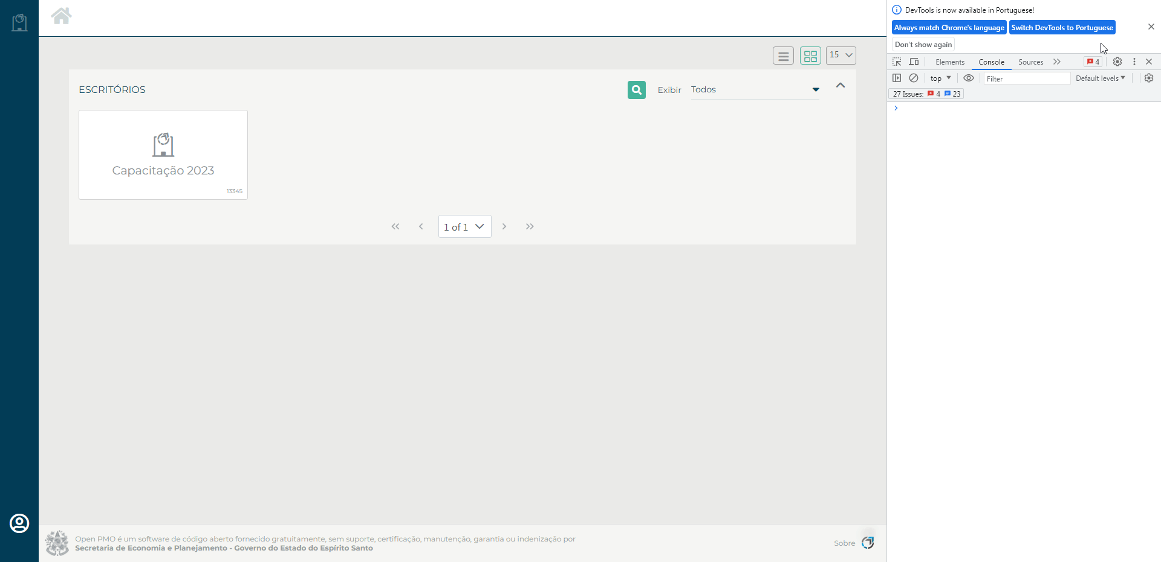
Task: Open the search for escritórios
Action: [636, 89]
